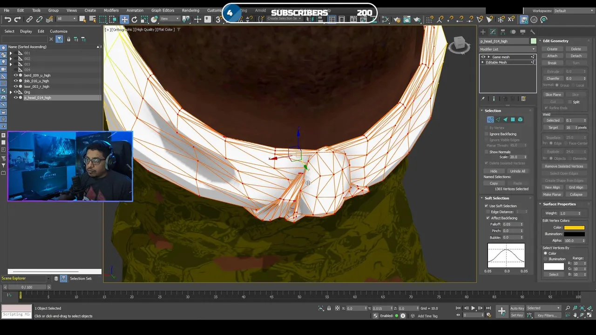The image size is (596, 335).
Task: Open Scene Explorer Display menu
Action: click(26, 31)
